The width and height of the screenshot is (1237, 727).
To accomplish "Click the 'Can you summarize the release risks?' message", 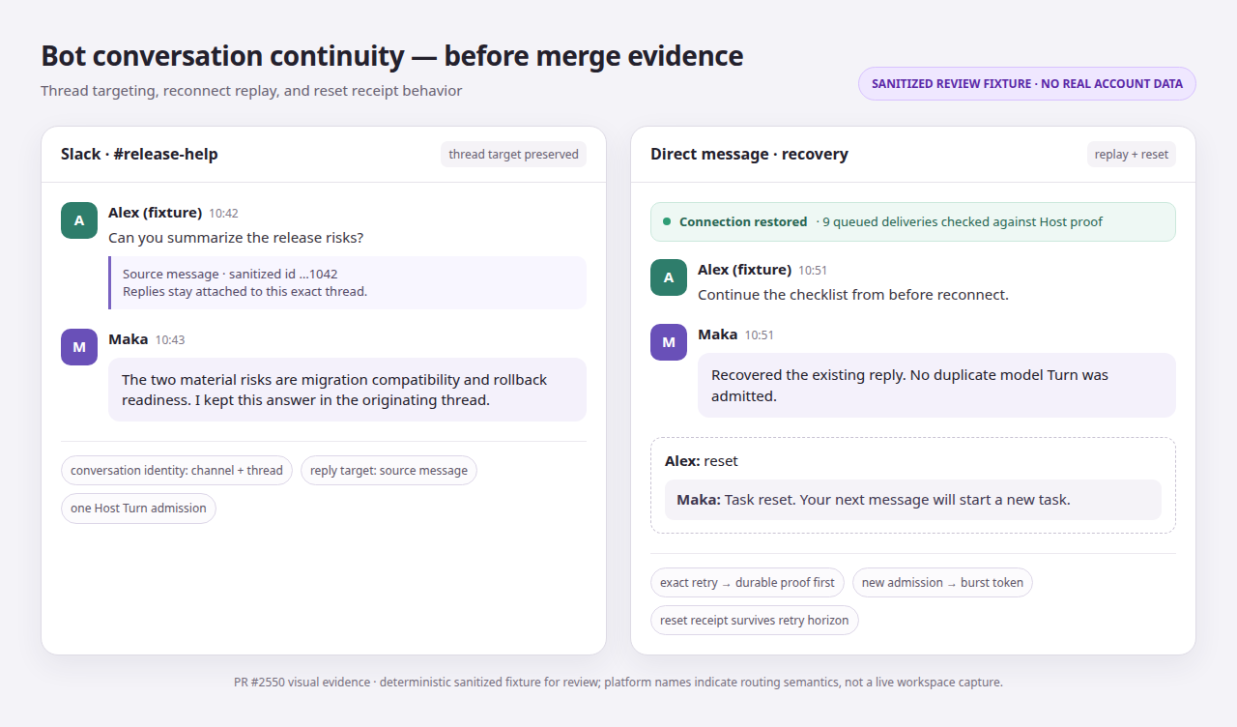I will 236,238.
